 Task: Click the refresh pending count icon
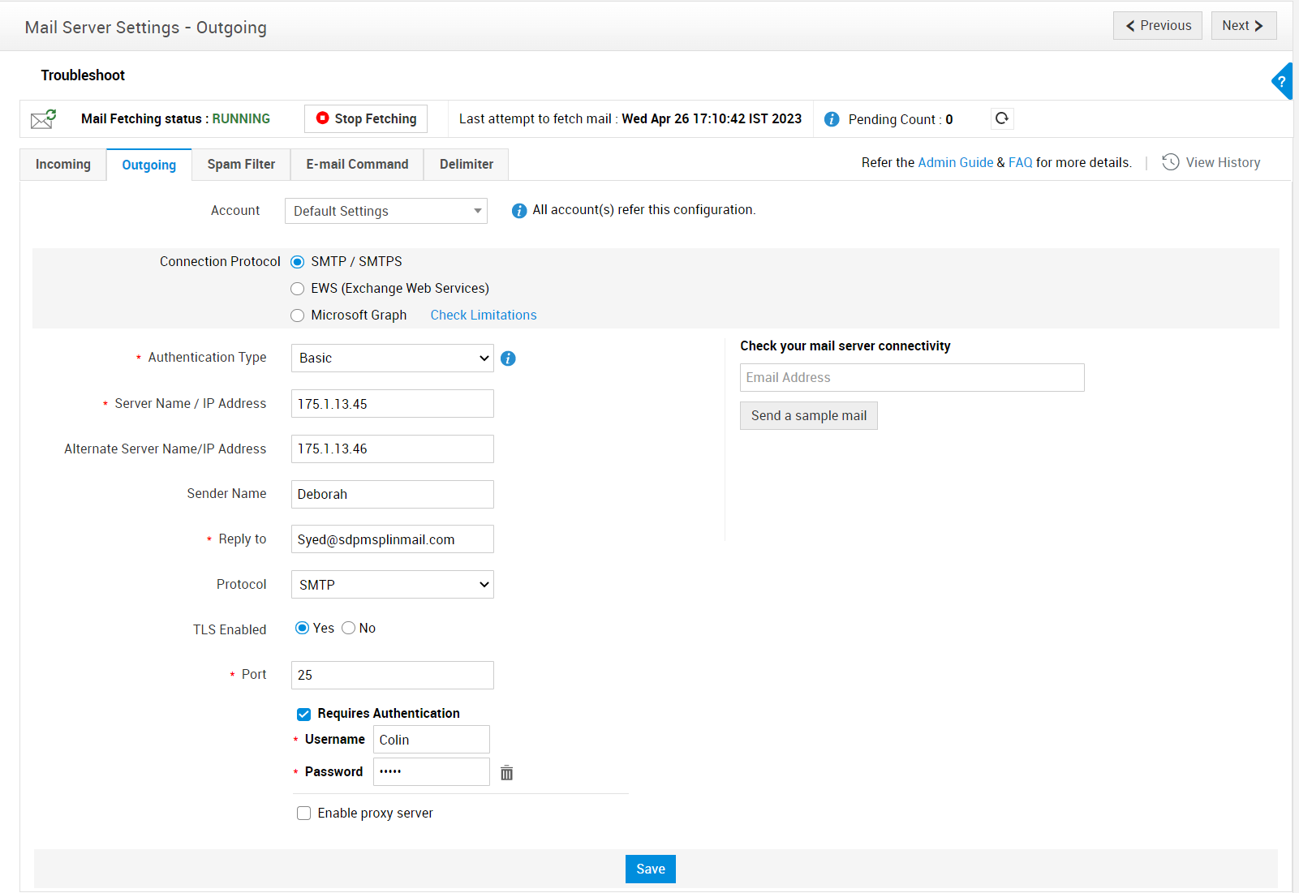coord(1002,118)
